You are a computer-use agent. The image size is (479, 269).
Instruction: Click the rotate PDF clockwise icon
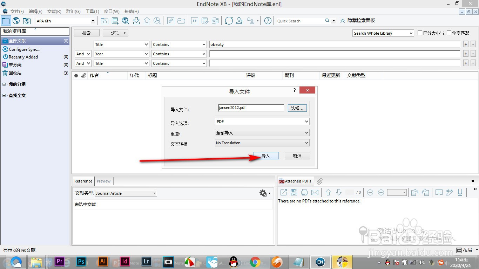coord(425,192)
